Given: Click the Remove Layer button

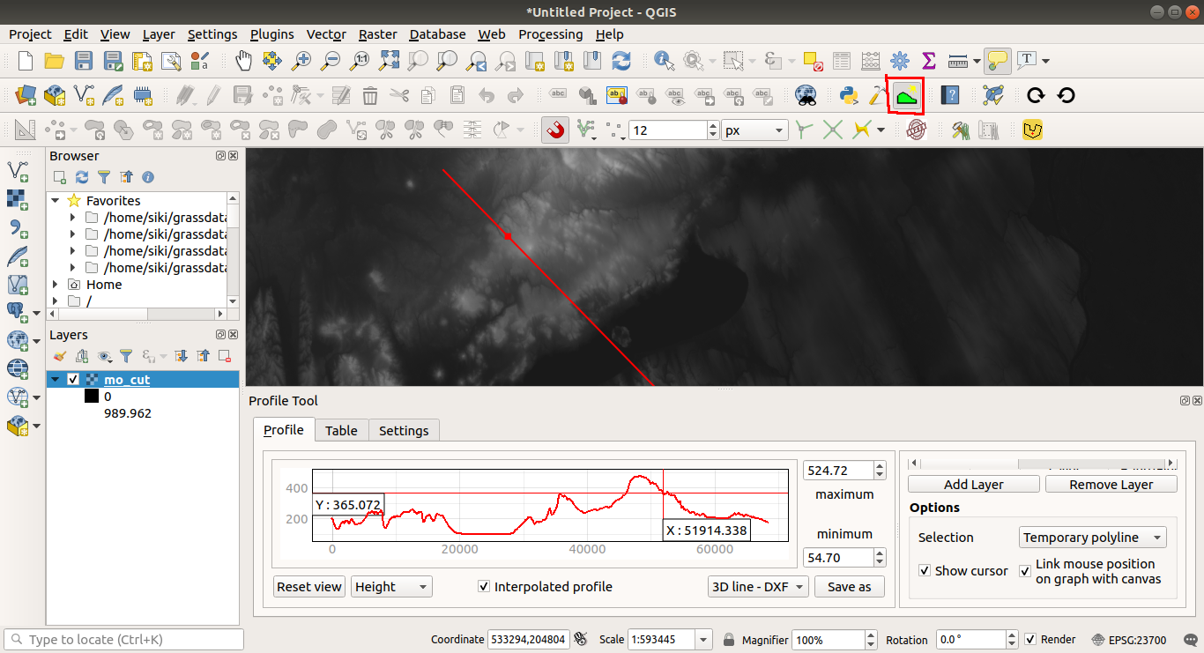Looking at the screenshot, I should click(x=1111, y=485).
